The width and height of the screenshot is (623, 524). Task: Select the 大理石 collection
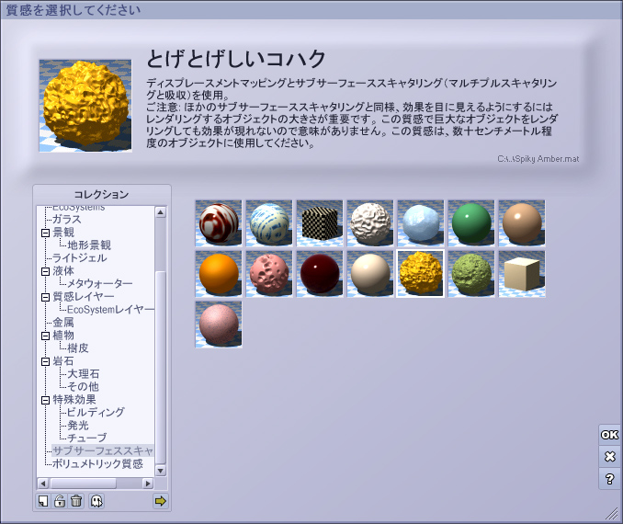(84, 374)
